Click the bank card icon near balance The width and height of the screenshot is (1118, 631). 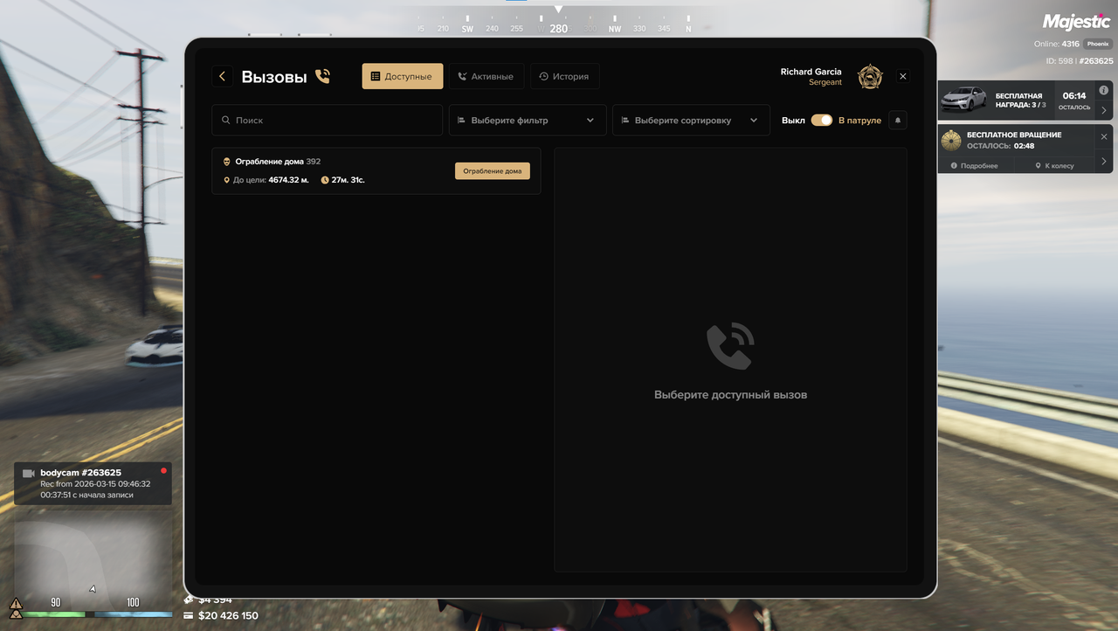pyautogui.click(x=188, y=616)
